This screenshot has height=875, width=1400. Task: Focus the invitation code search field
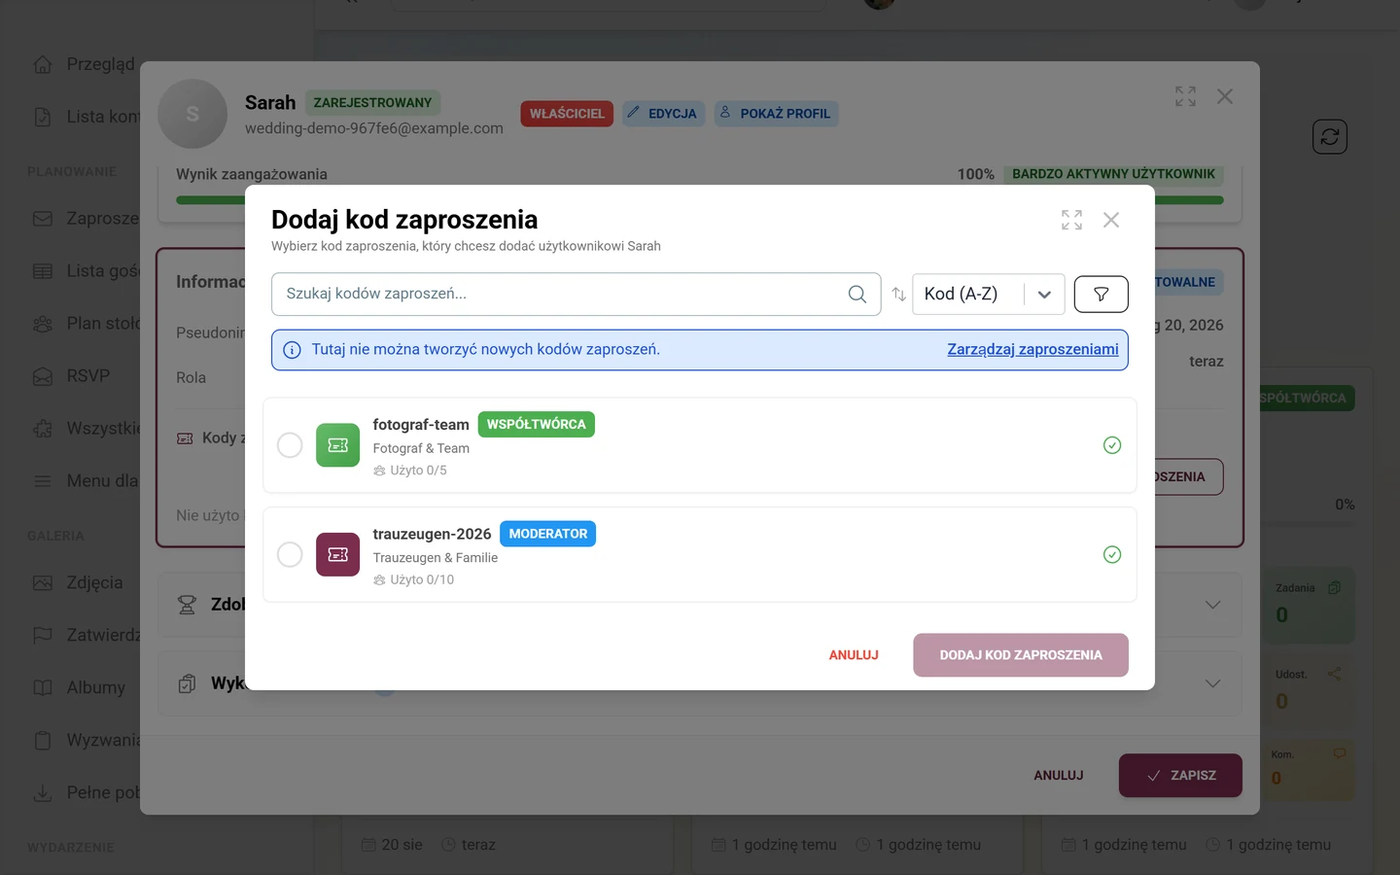point(576,294)
